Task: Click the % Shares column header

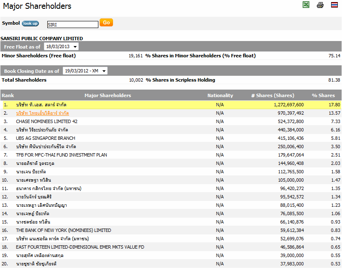Action: point(323,95)
